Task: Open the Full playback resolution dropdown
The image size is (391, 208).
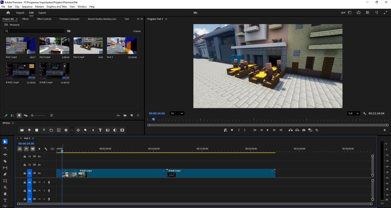Action: 353,113
